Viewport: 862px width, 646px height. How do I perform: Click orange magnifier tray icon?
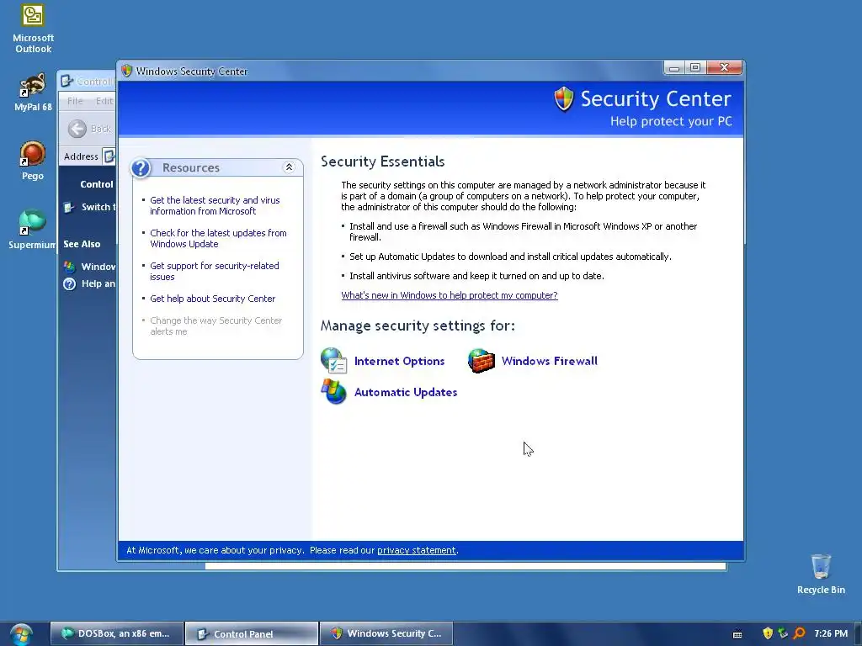tap(800, 633)
